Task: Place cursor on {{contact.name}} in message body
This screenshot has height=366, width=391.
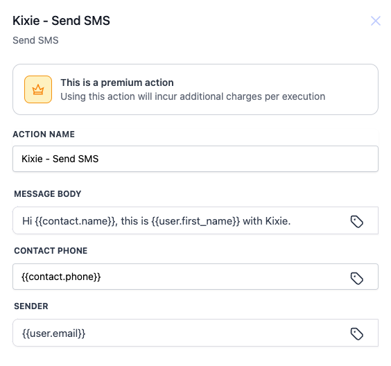Action: click(76, 221)
